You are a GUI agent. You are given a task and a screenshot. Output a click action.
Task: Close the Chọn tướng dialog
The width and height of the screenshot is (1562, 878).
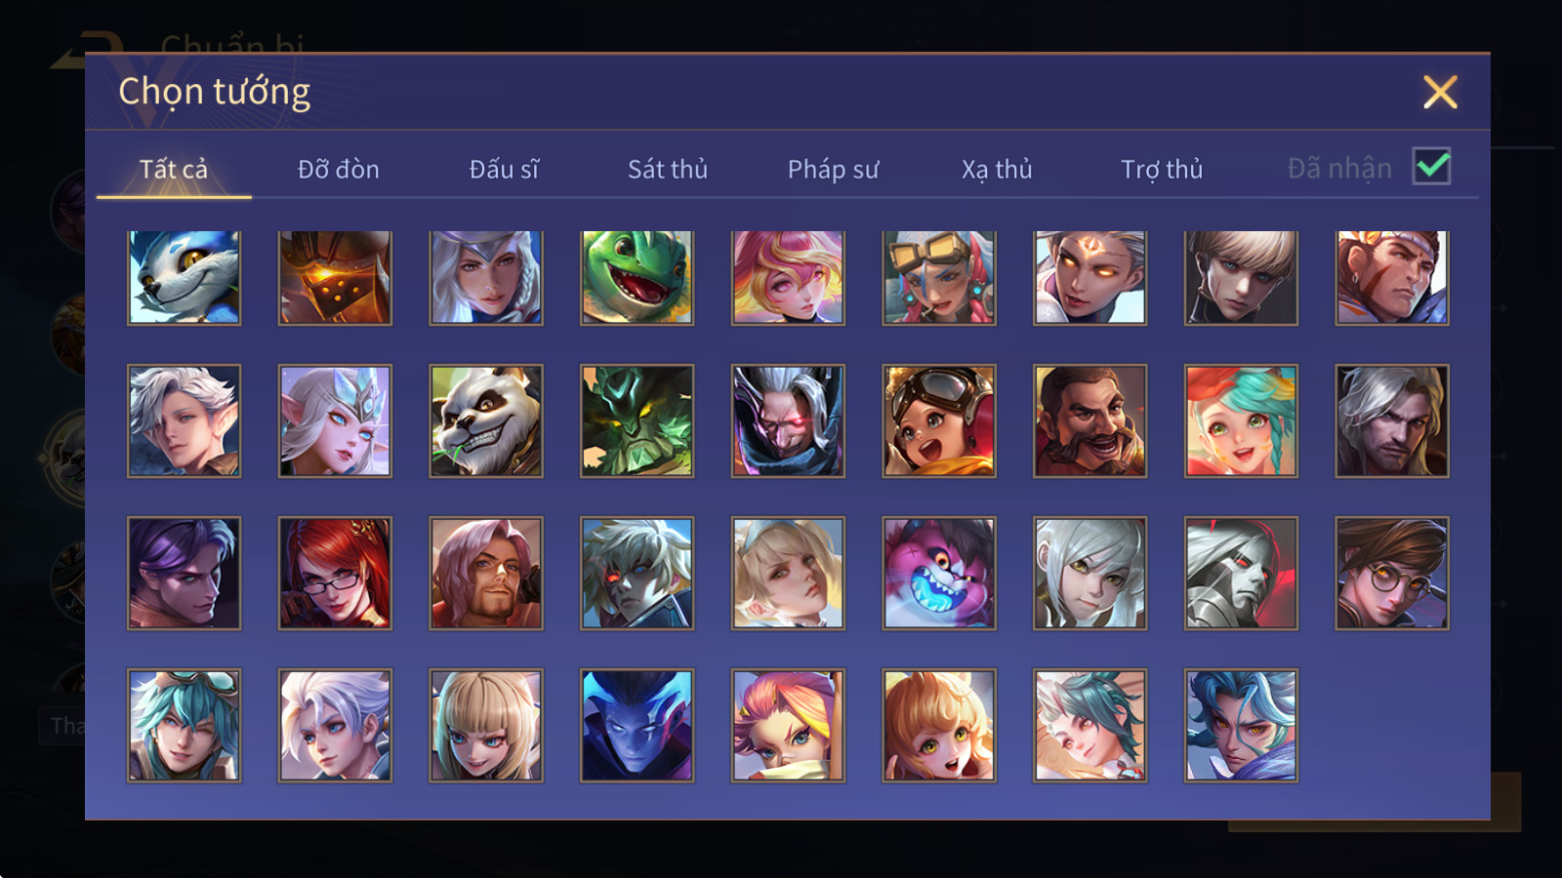point(1440,93)
